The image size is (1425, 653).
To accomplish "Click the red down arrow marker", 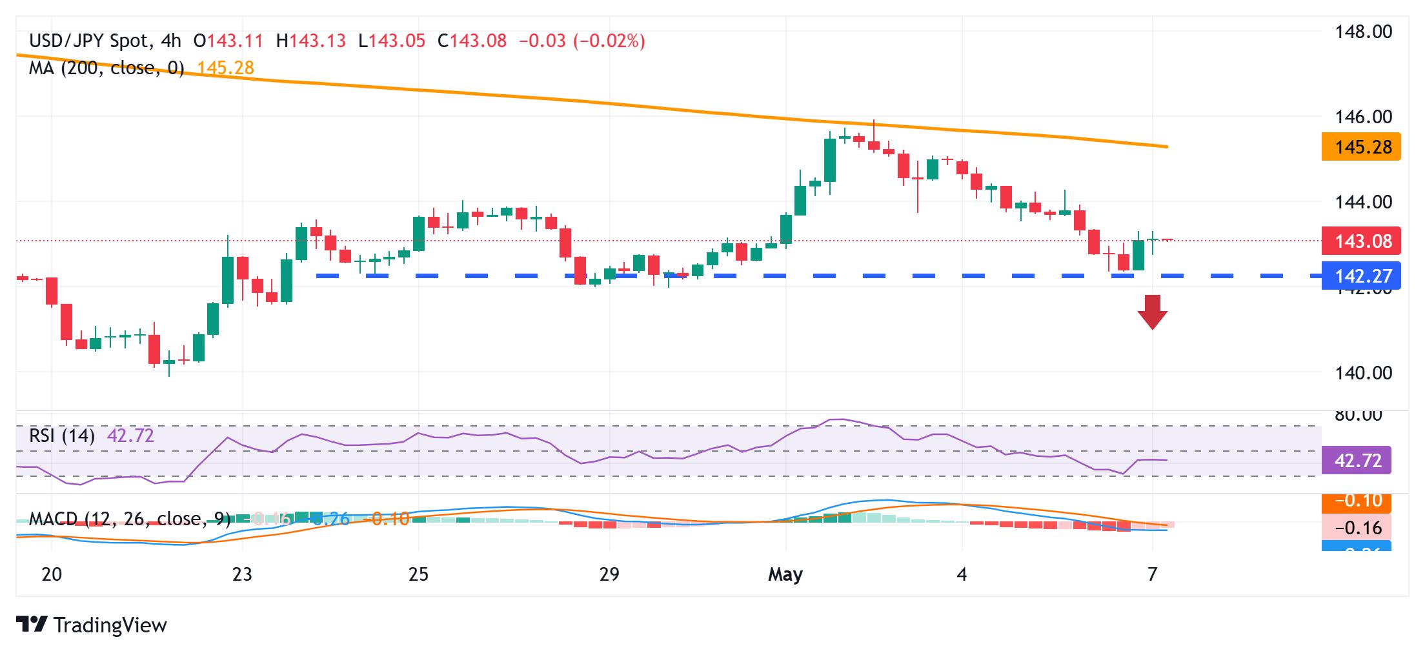I will (1152, 312).
